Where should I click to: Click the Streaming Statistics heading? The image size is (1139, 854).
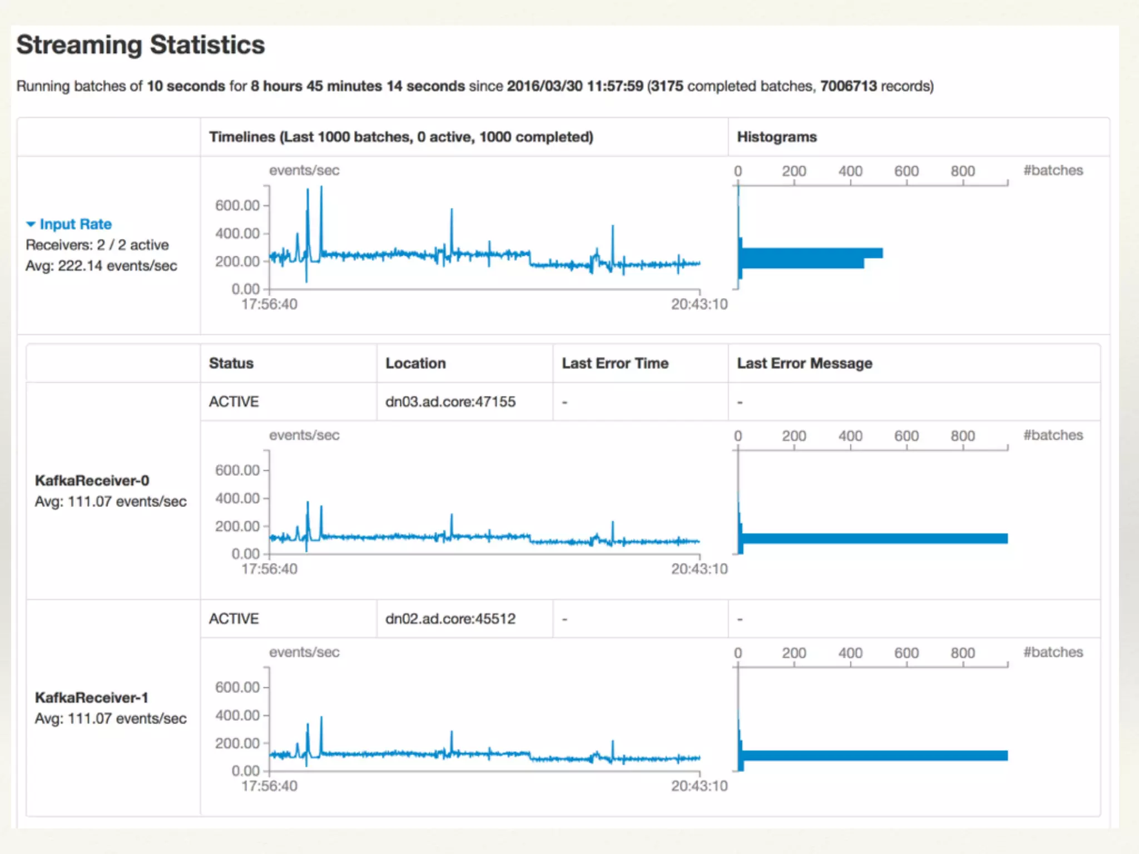141,45
